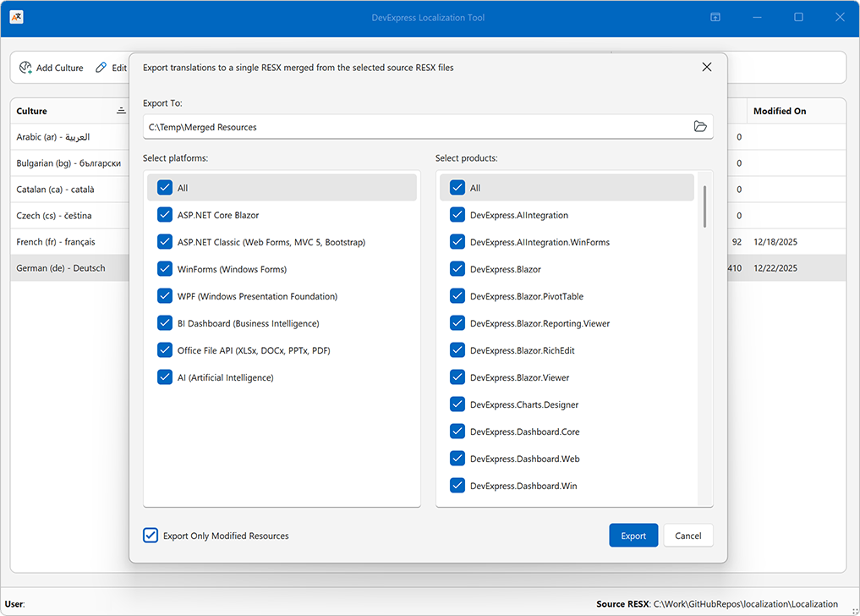Click the Add Culture globe icon
This screenshot has height=616, width=860.
coord(25,68)
